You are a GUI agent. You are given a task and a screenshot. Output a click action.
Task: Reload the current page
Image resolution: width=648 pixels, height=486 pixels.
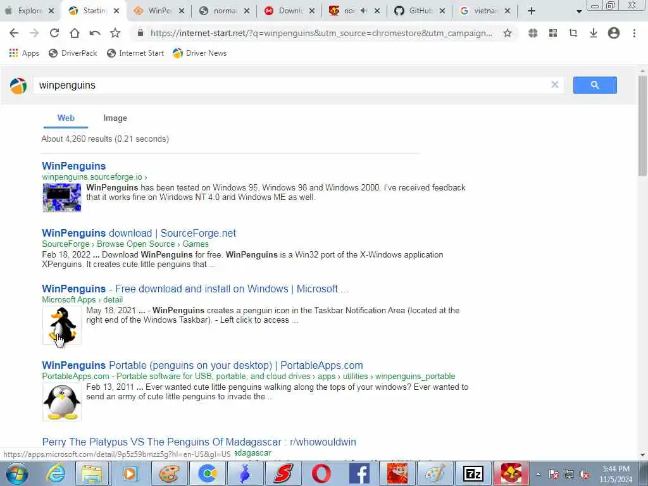(54, 33)
